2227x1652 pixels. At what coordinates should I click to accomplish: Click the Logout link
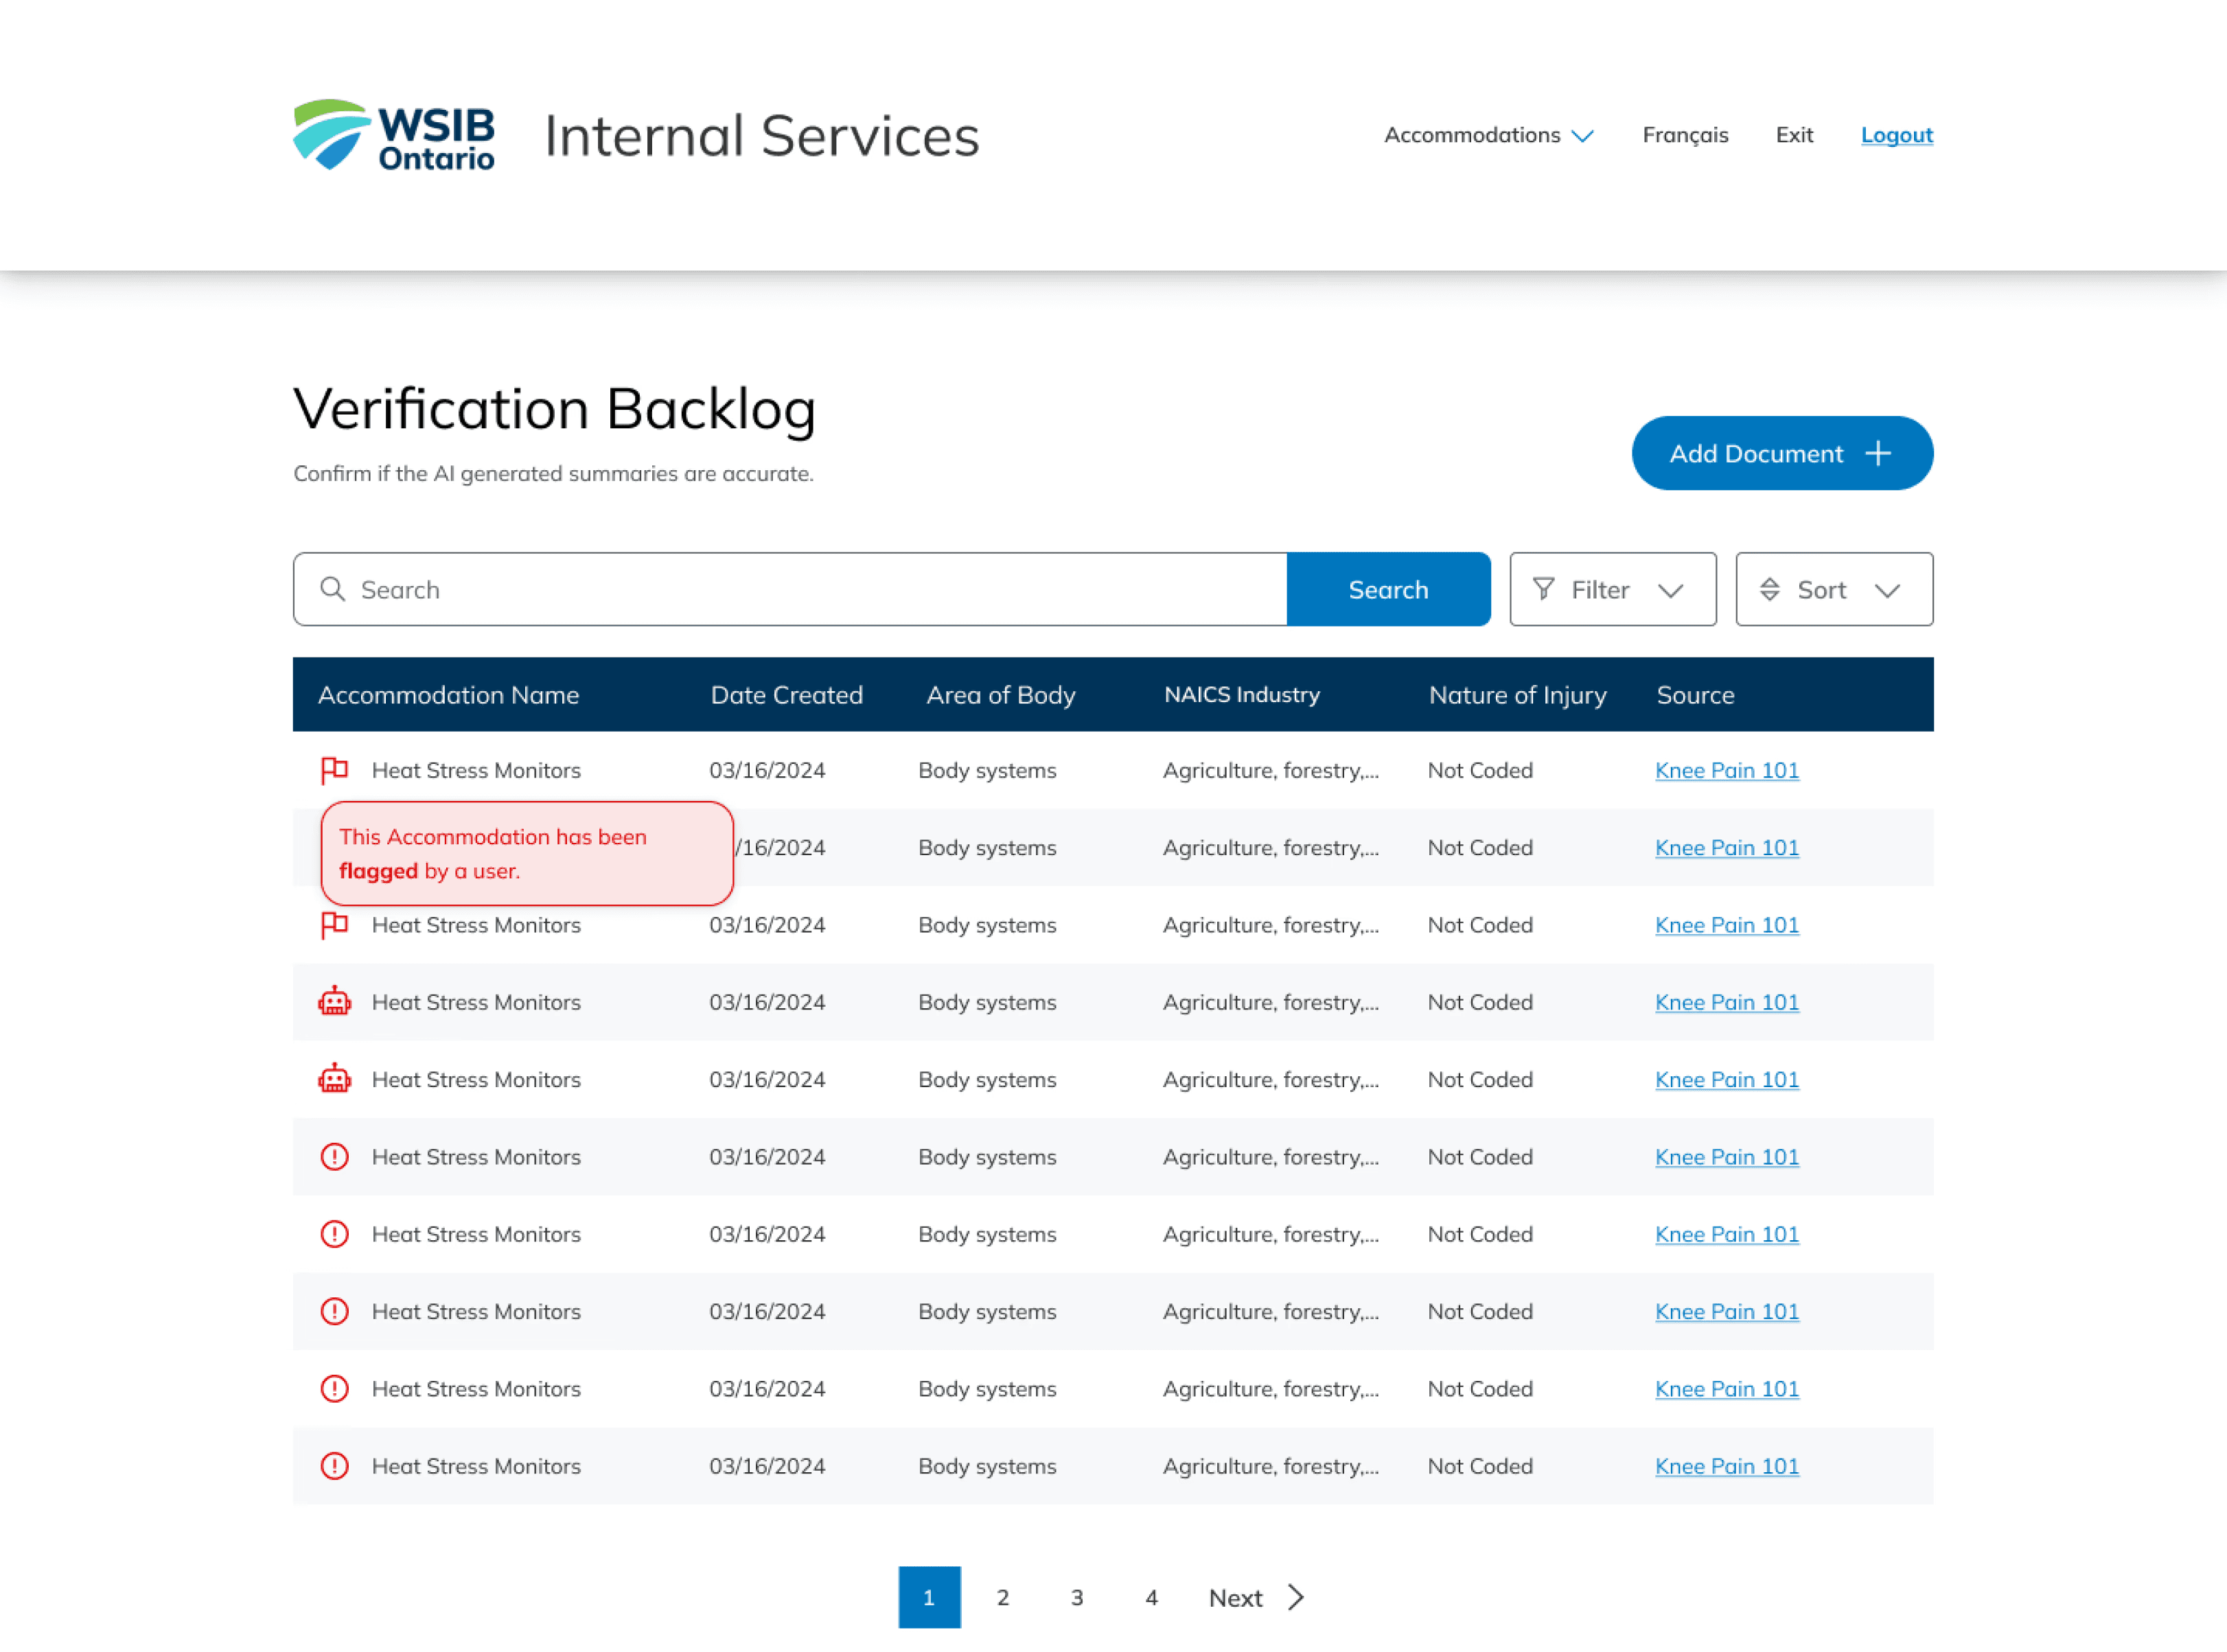[x=1896, y=135]
